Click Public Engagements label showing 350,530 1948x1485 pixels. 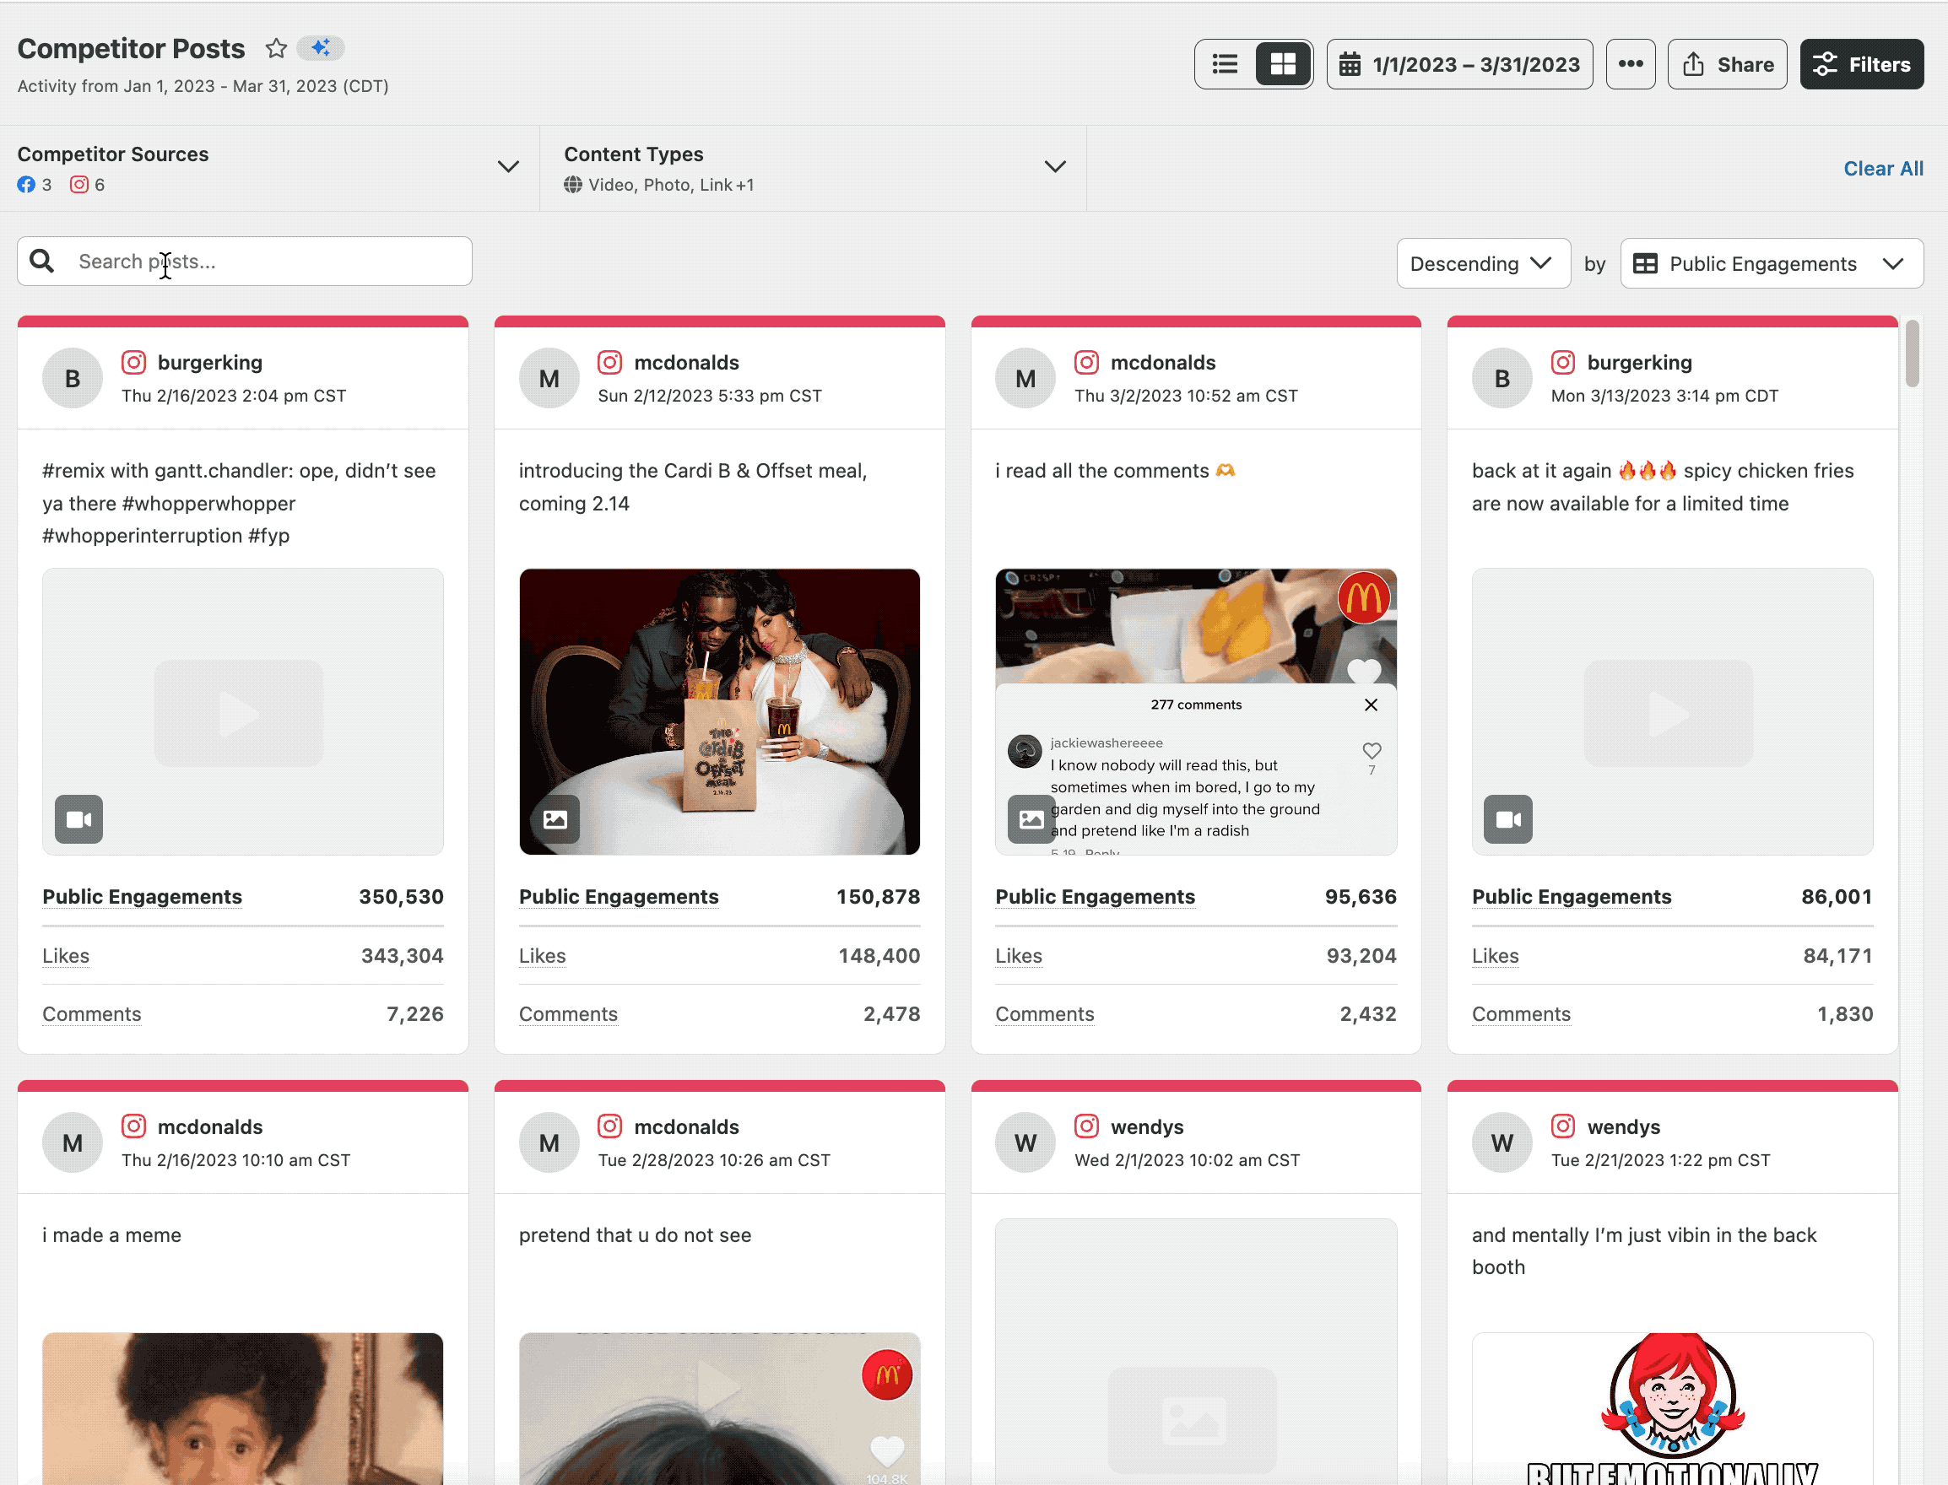pos(143,896)
